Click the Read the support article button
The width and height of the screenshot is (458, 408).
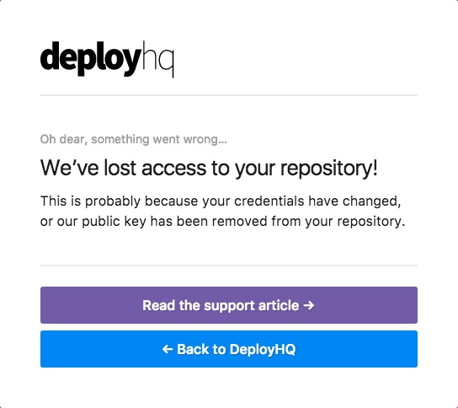[x=229, y=305]
